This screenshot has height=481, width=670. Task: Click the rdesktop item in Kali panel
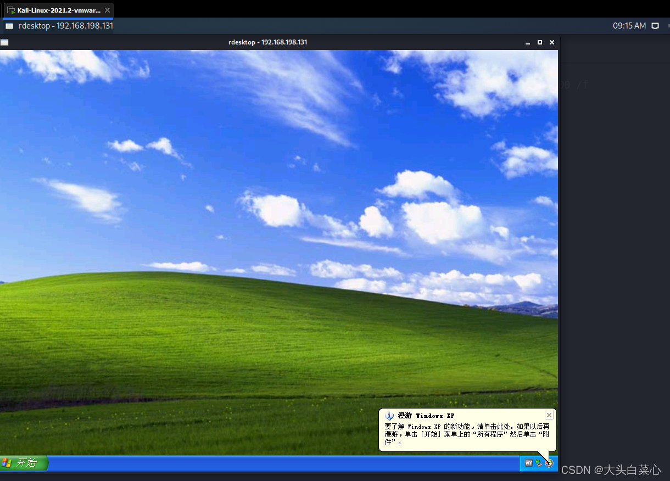pos(59,26)
